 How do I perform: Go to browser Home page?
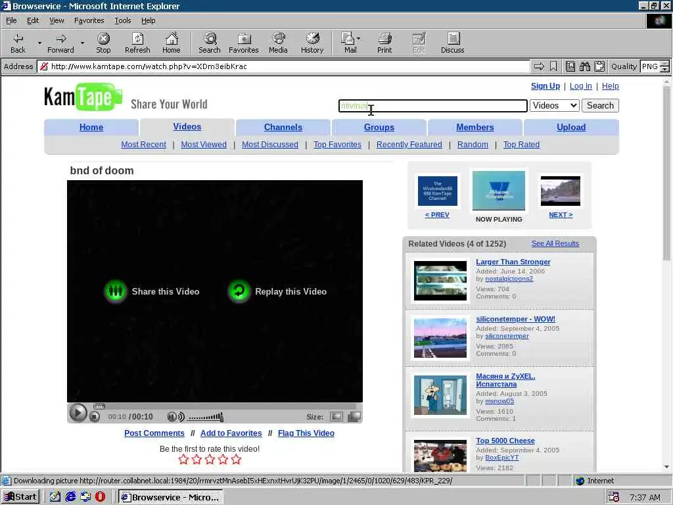click(172, 43)
